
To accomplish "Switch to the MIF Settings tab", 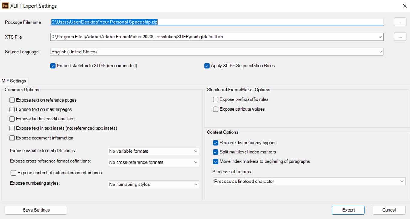I will point(14,81).
